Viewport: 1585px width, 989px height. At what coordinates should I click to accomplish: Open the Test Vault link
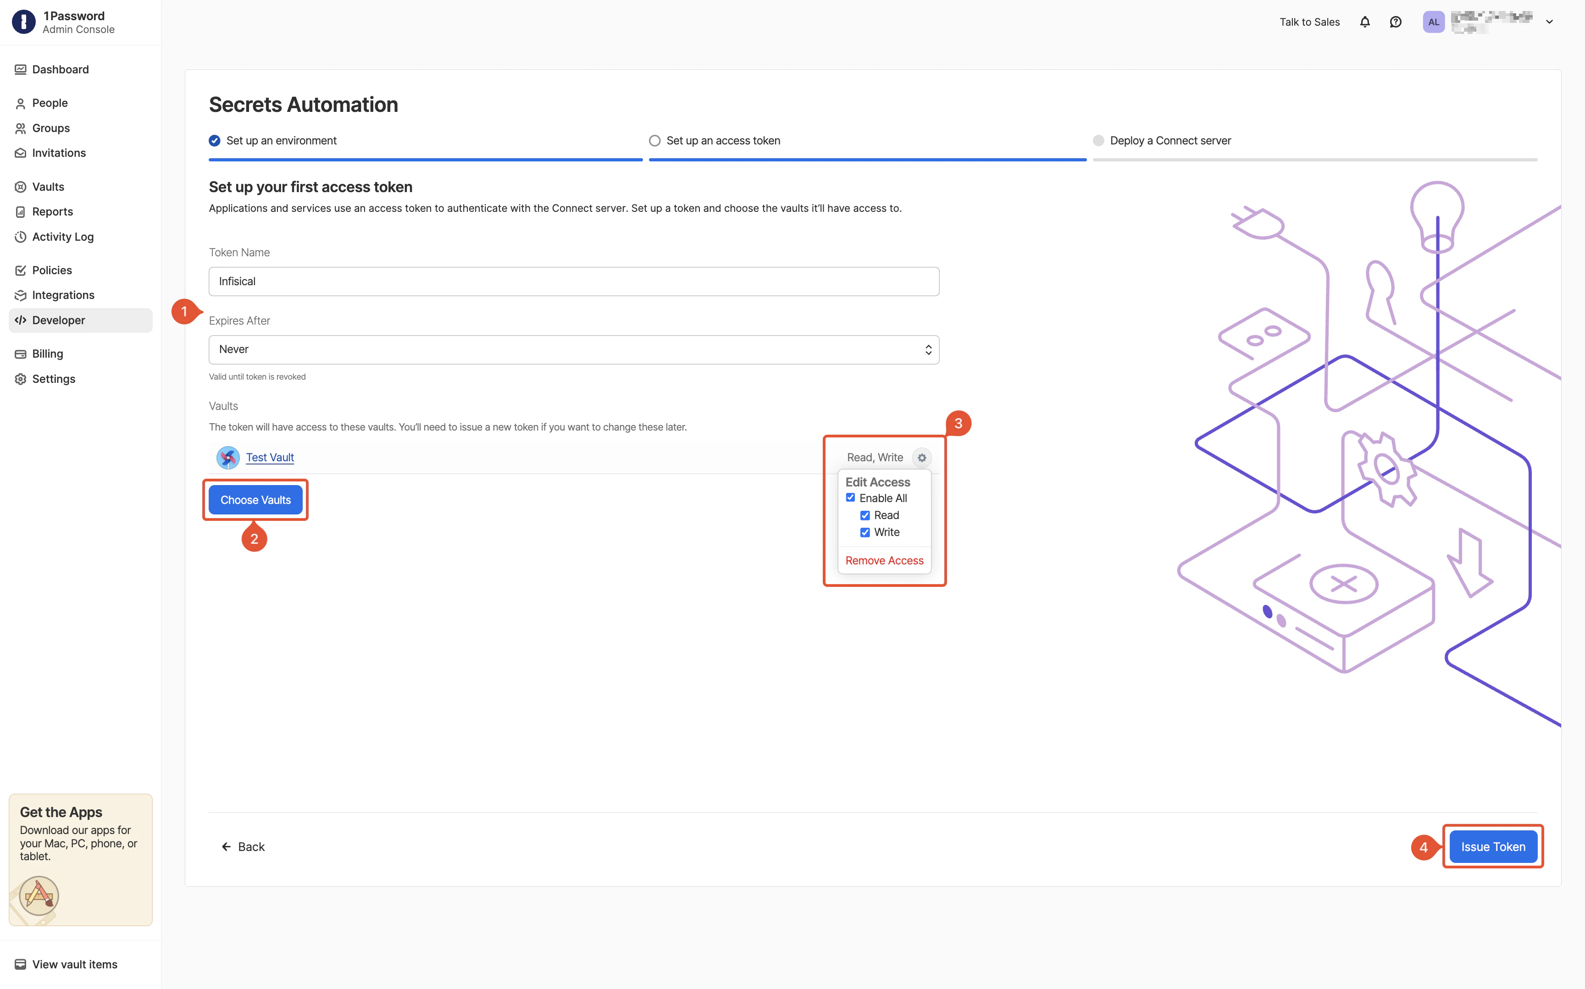270,457
